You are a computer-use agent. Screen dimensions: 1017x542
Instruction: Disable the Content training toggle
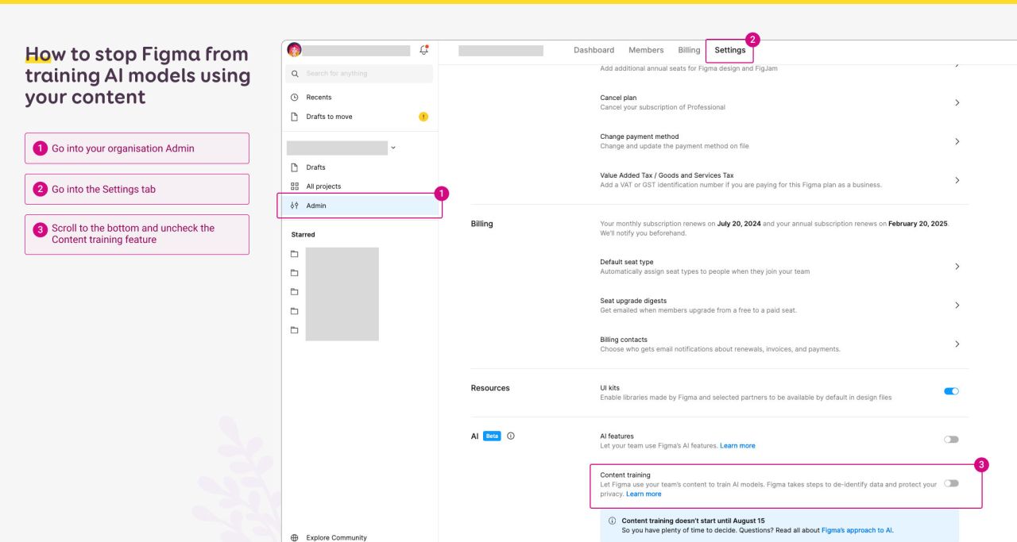(951, 483)
